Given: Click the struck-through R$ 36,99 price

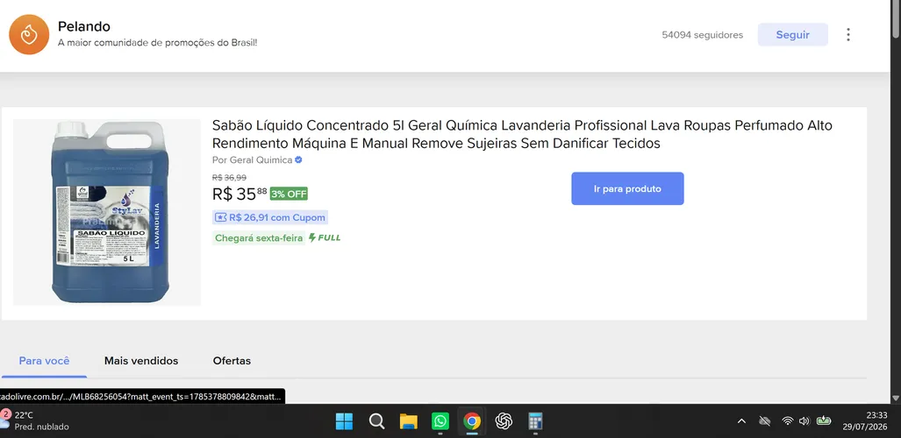Looking at the screenshot, I should click(x=229, y=177).
